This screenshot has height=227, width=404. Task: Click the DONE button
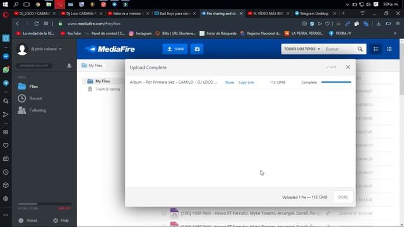point(343,197)
